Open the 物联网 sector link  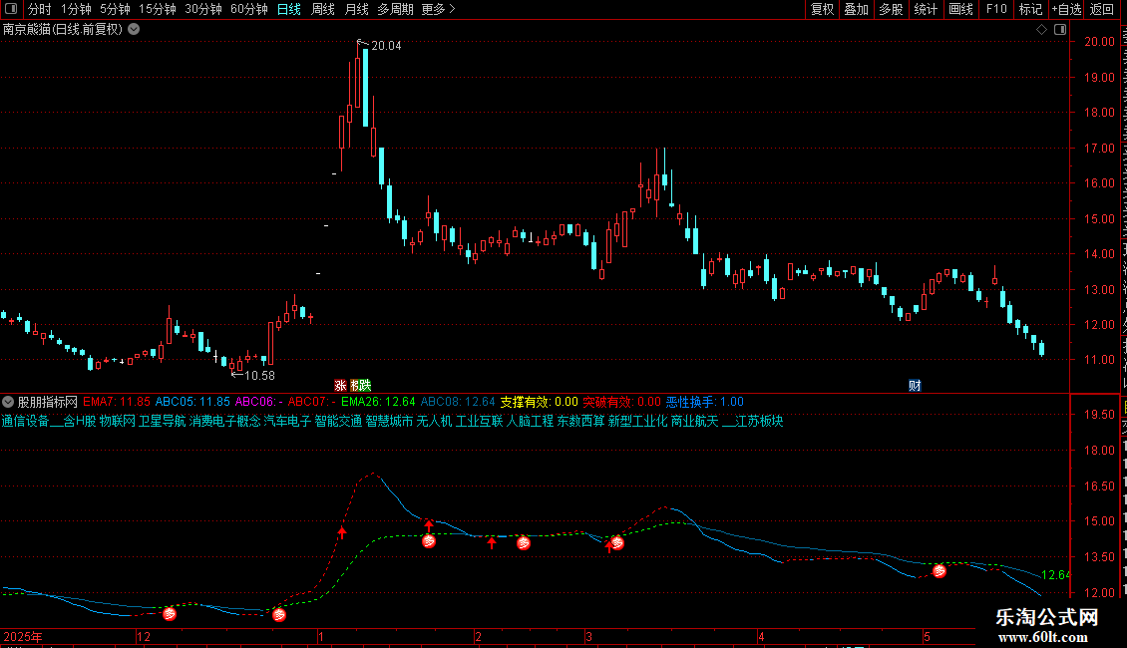117,421
